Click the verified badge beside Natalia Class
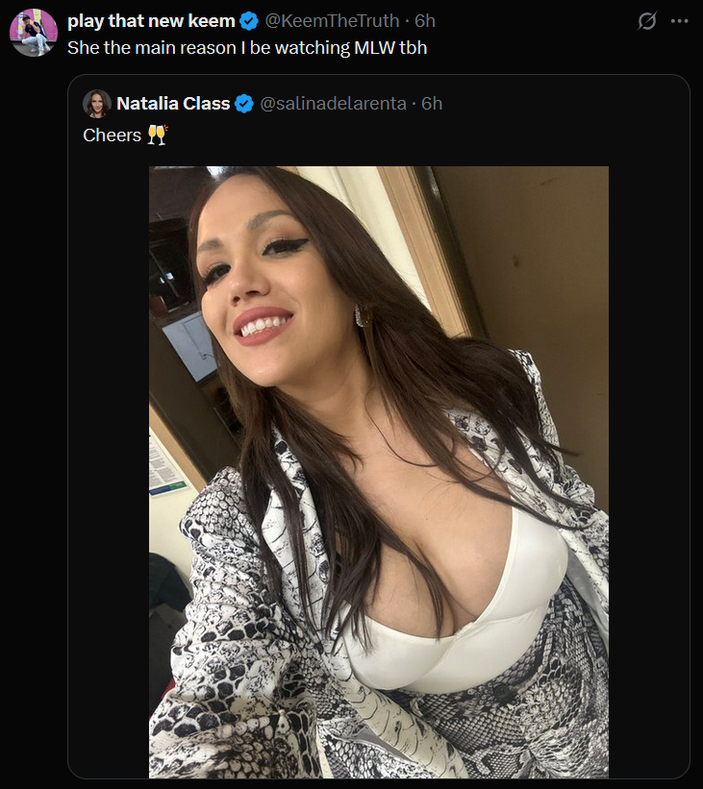The height and width of the screenshot is (789, 703). (x=244, y=104)
